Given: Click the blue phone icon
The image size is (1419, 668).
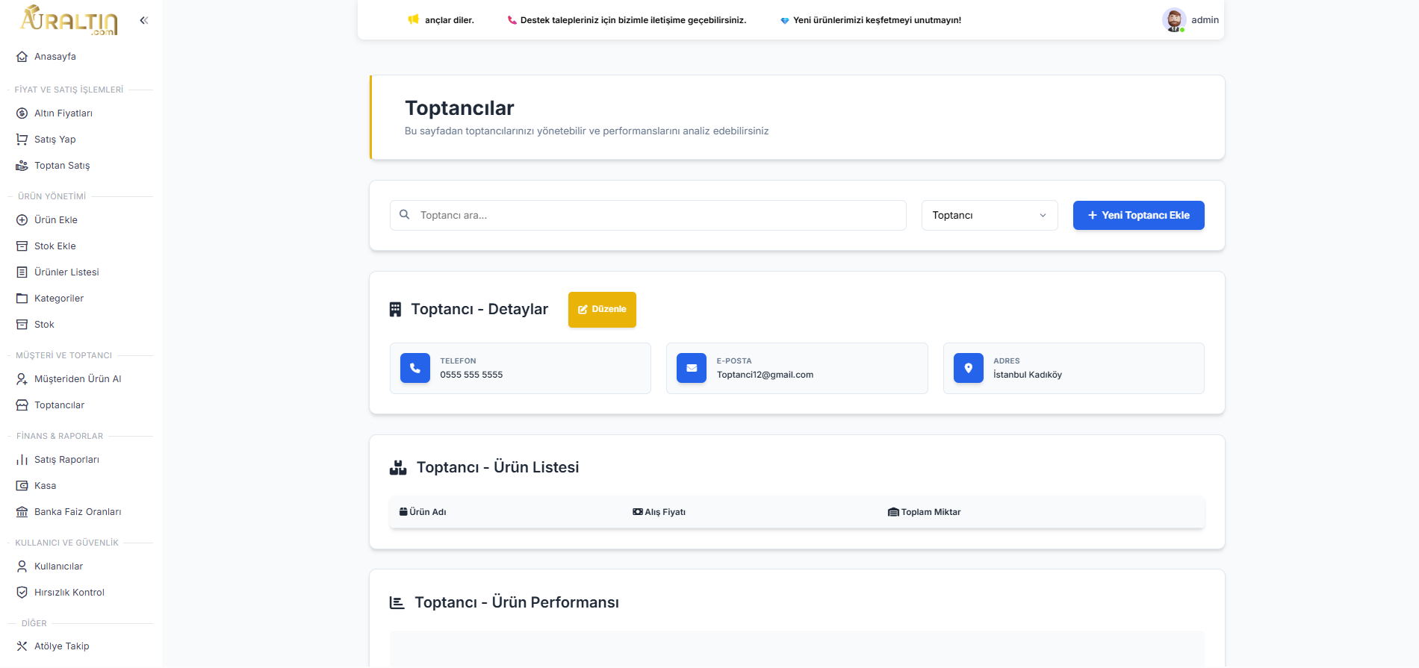Looking at the screenshot, I should point(415,368).
